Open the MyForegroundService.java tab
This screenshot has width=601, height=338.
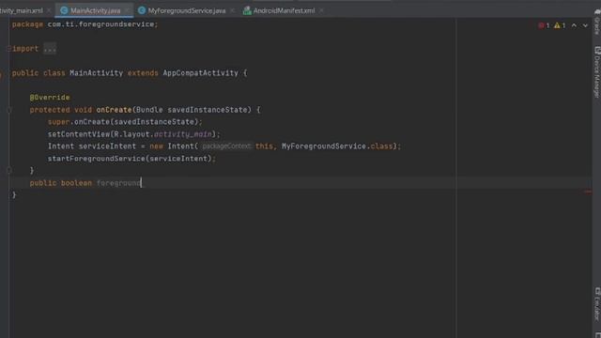(x=186, y=10)
